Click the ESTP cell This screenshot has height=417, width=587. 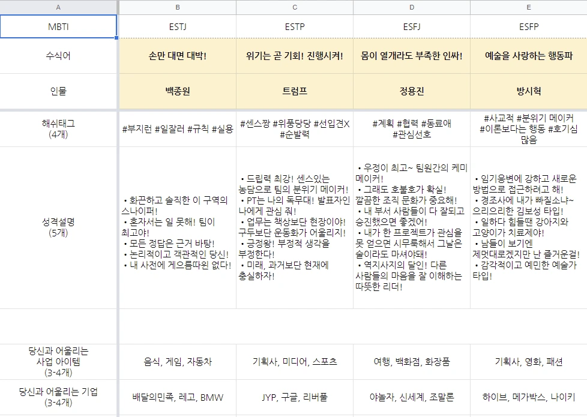(295, 26)
